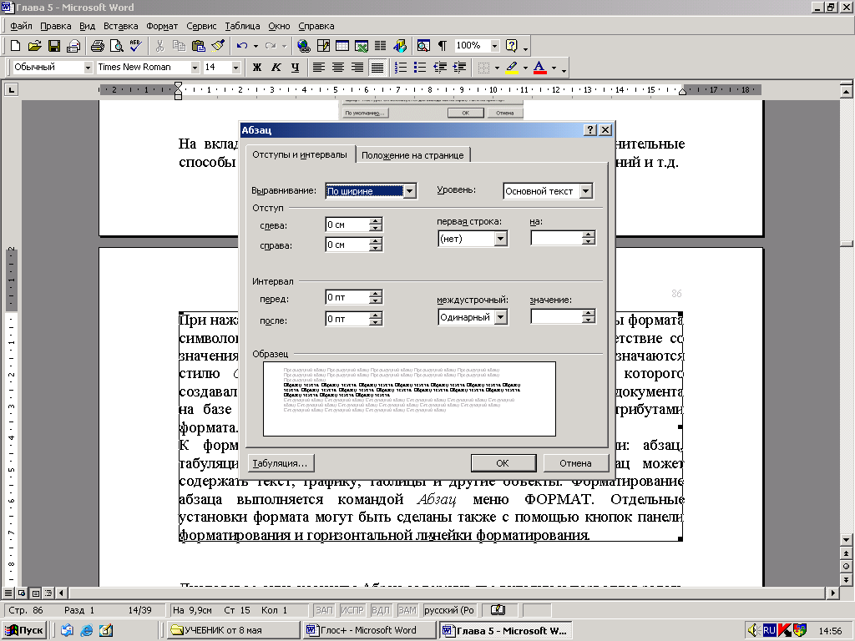
Task: Justify text in formatting toolbar
Action: [377, 67]
